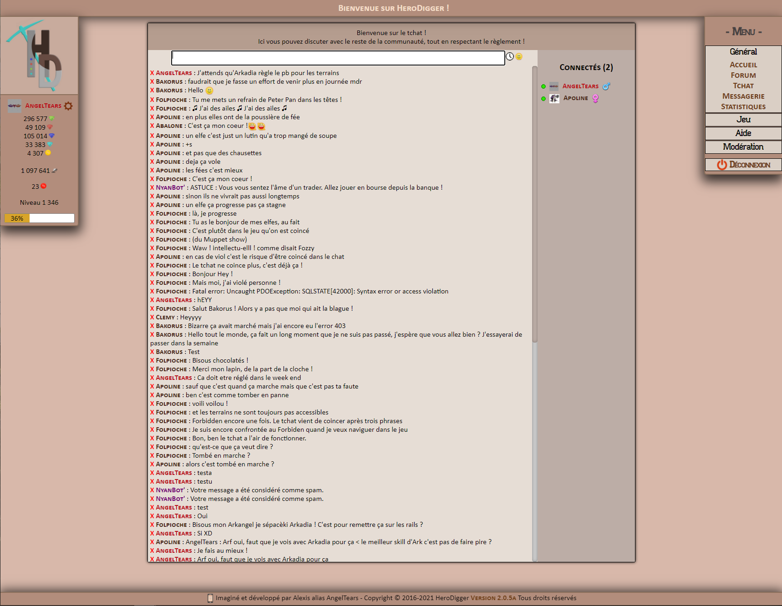782x606 pixels.
Task: Open the smiley emoji picker
Action: coord(519,56)
